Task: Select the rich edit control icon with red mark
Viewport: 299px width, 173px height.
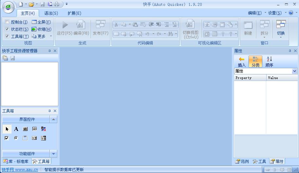Action: 44,129
